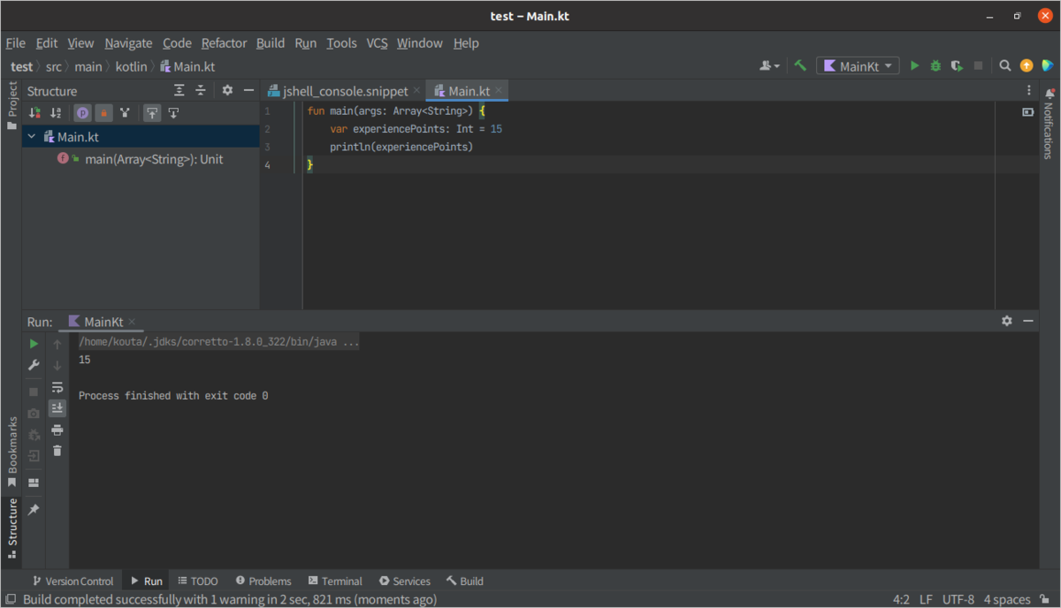Open the Problems tool window button
This screenshot has height=608, width=1061.
(x=263, y=581)
